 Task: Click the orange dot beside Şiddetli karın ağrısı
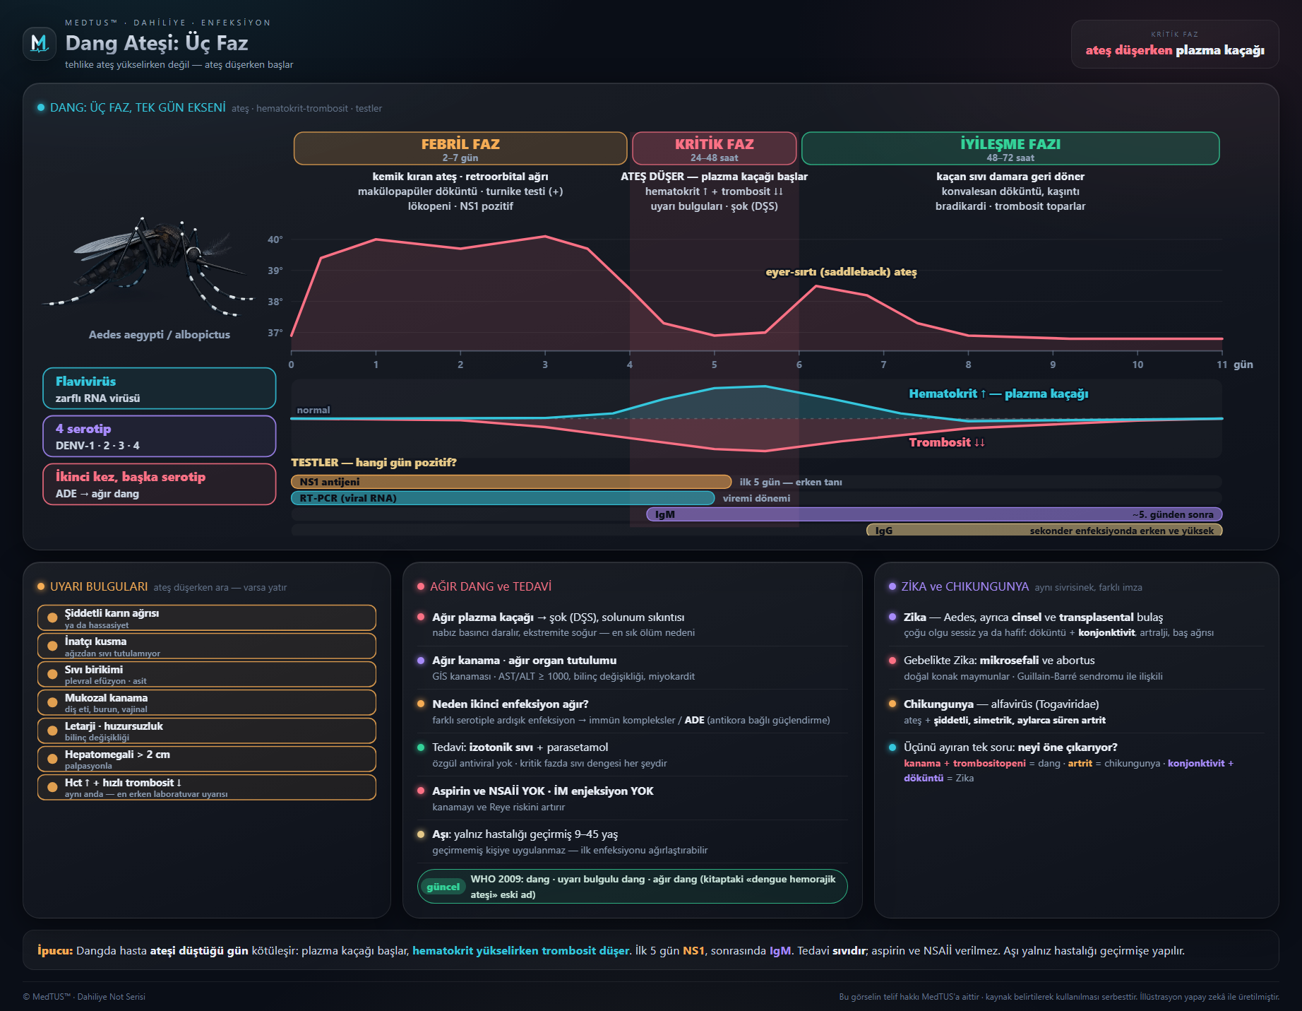click(x=52, y=617)
